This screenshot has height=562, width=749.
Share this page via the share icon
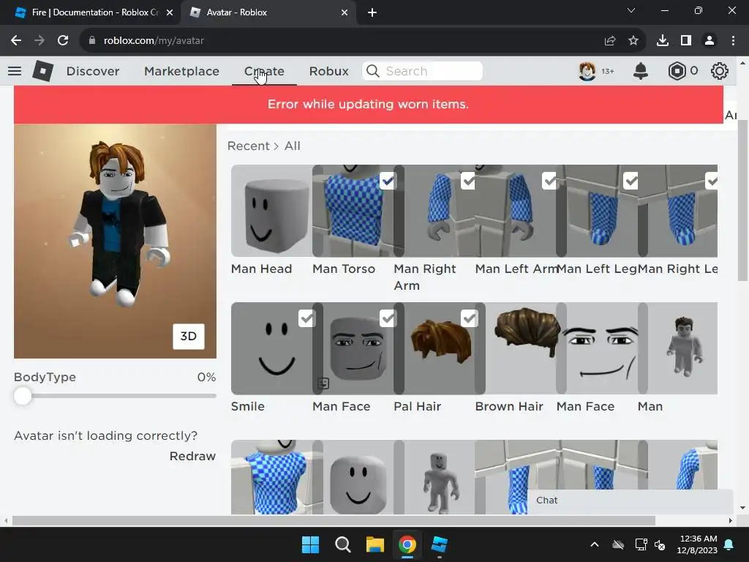(x=610, y=41)
